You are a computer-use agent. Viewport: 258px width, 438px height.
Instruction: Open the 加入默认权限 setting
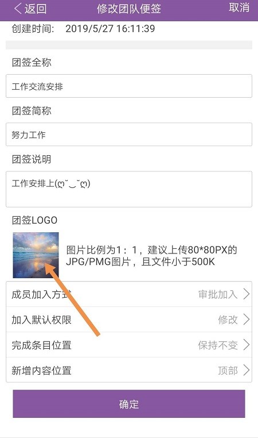click(129, 320)
